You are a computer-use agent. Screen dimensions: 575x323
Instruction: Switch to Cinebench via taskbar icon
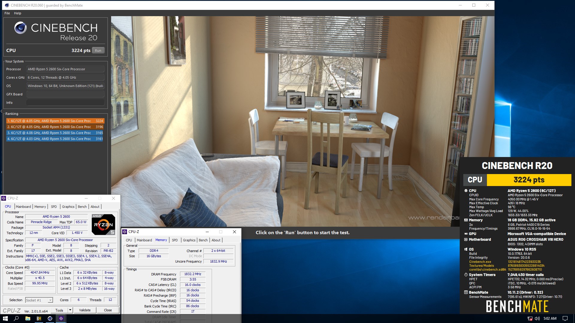point(50,319)
